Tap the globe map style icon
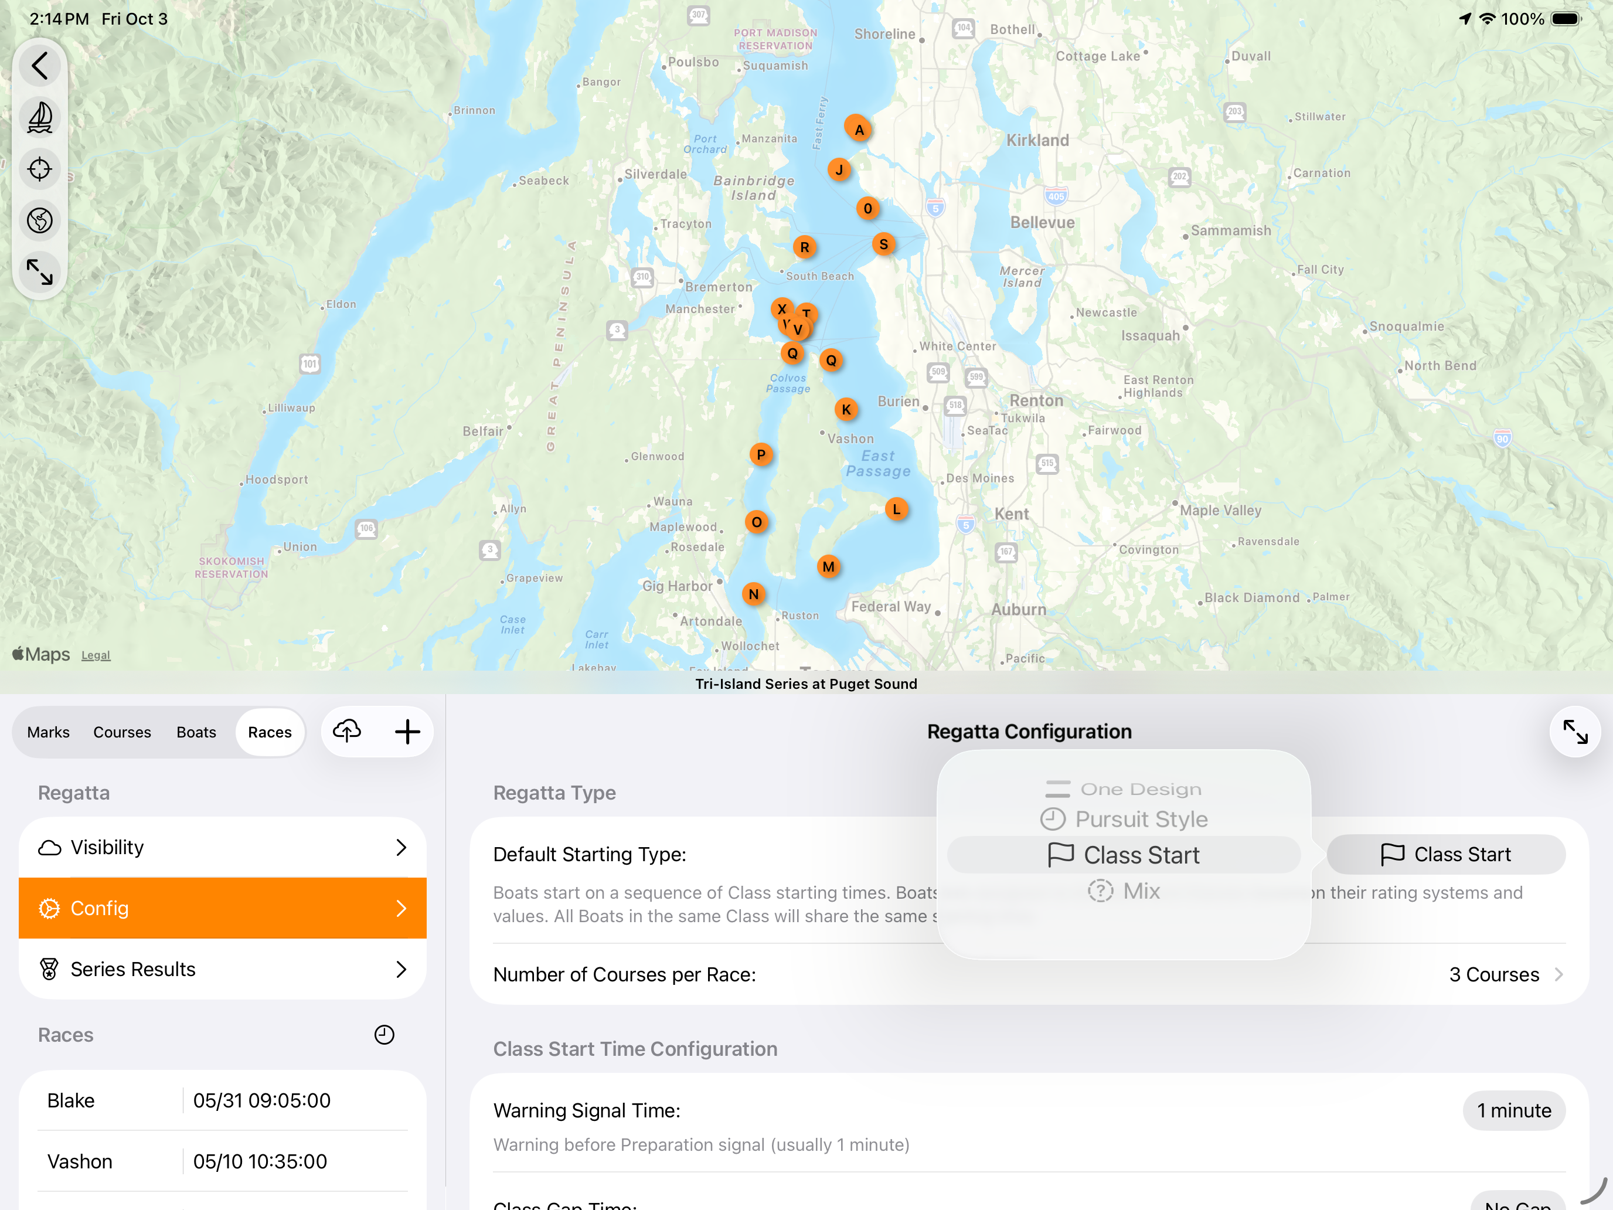 (x=40, y=220)
